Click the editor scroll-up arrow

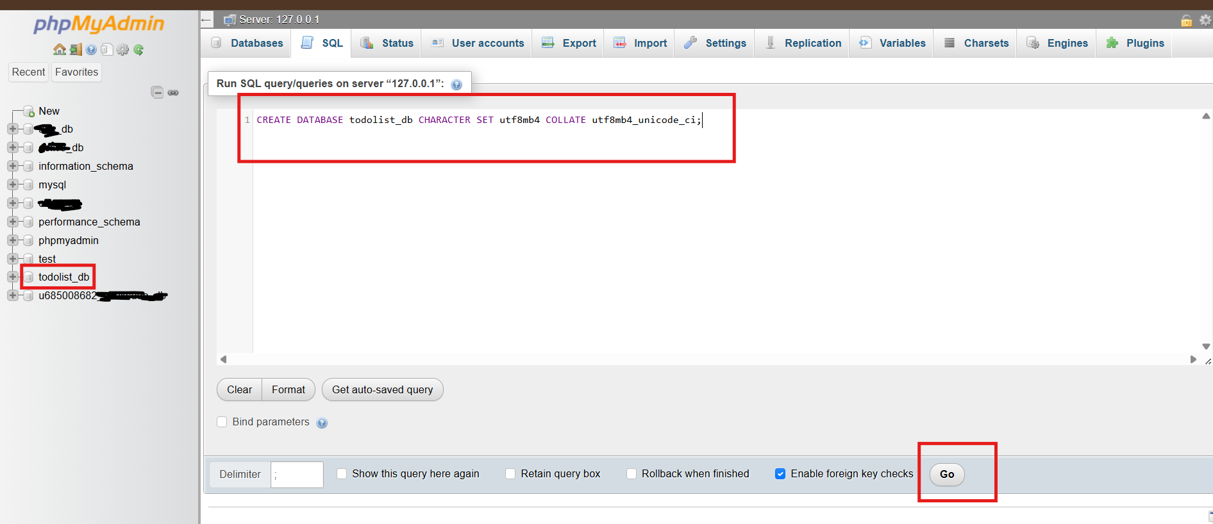coord(1206,116)
